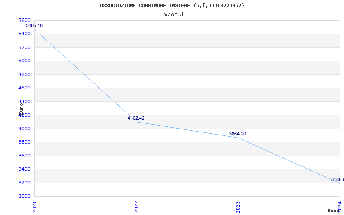Click the y-axis value 3200
Viewport: 344px width, 215px height.
tap(25, 183)
